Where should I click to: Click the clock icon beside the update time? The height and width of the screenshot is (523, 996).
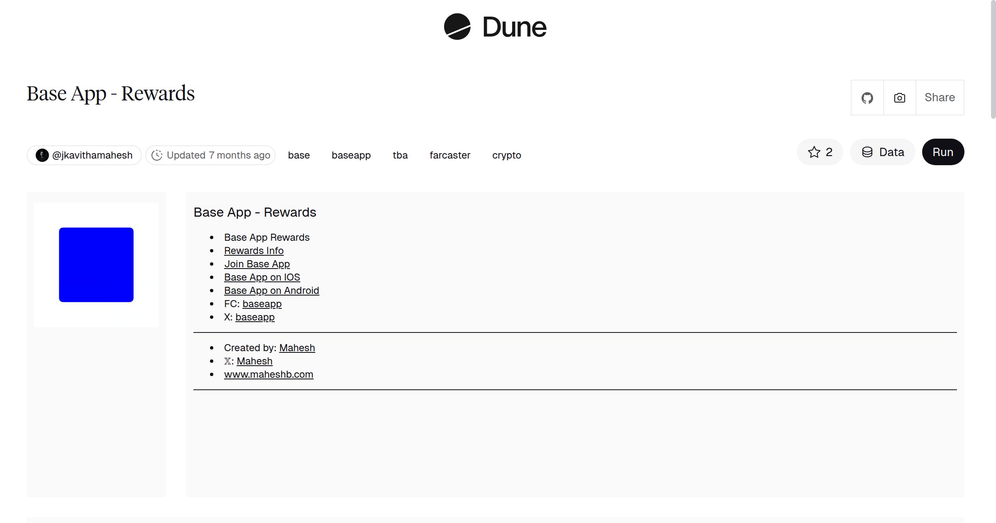[x=157, y=155]
